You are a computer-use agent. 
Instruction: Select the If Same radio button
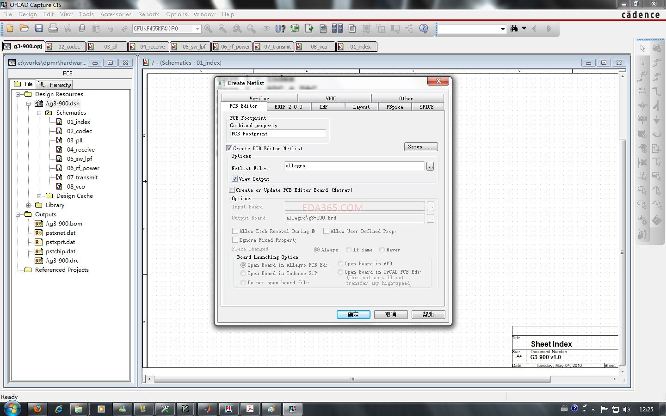point(349,250)
